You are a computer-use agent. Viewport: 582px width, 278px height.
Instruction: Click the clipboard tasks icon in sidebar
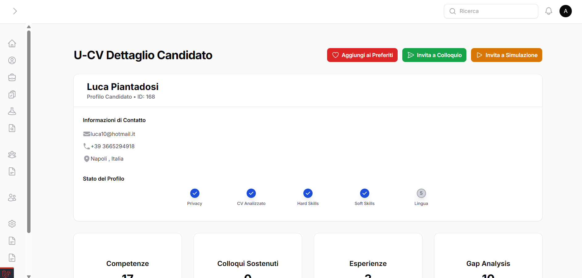click(x=12, y=94)
